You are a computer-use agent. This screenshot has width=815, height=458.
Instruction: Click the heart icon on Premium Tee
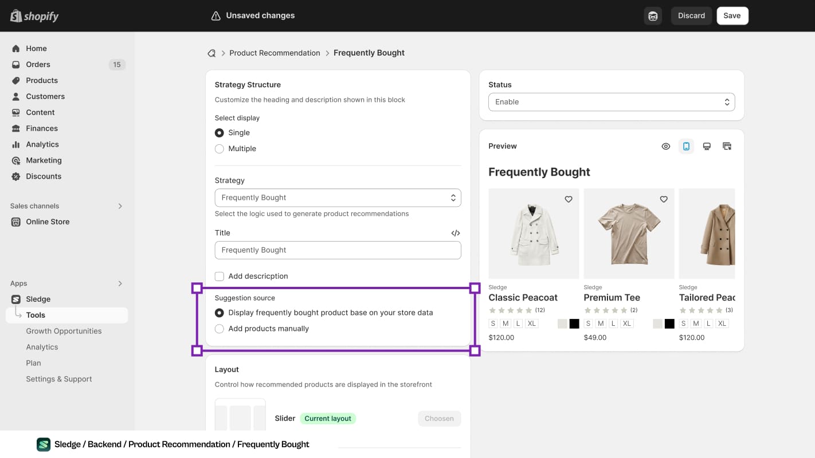[664, 199]
